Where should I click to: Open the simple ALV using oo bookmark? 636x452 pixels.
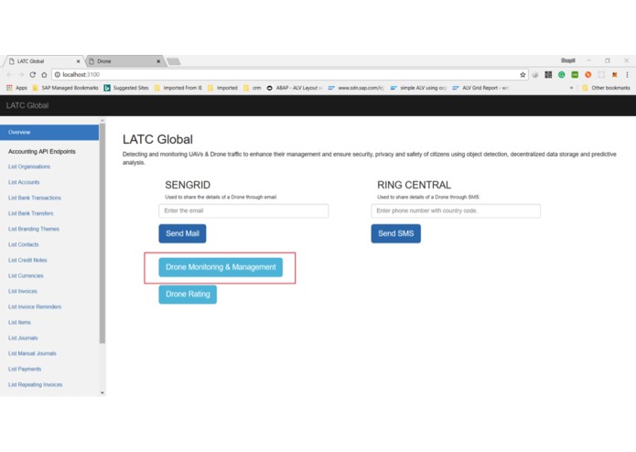click(x=418, y=88)
